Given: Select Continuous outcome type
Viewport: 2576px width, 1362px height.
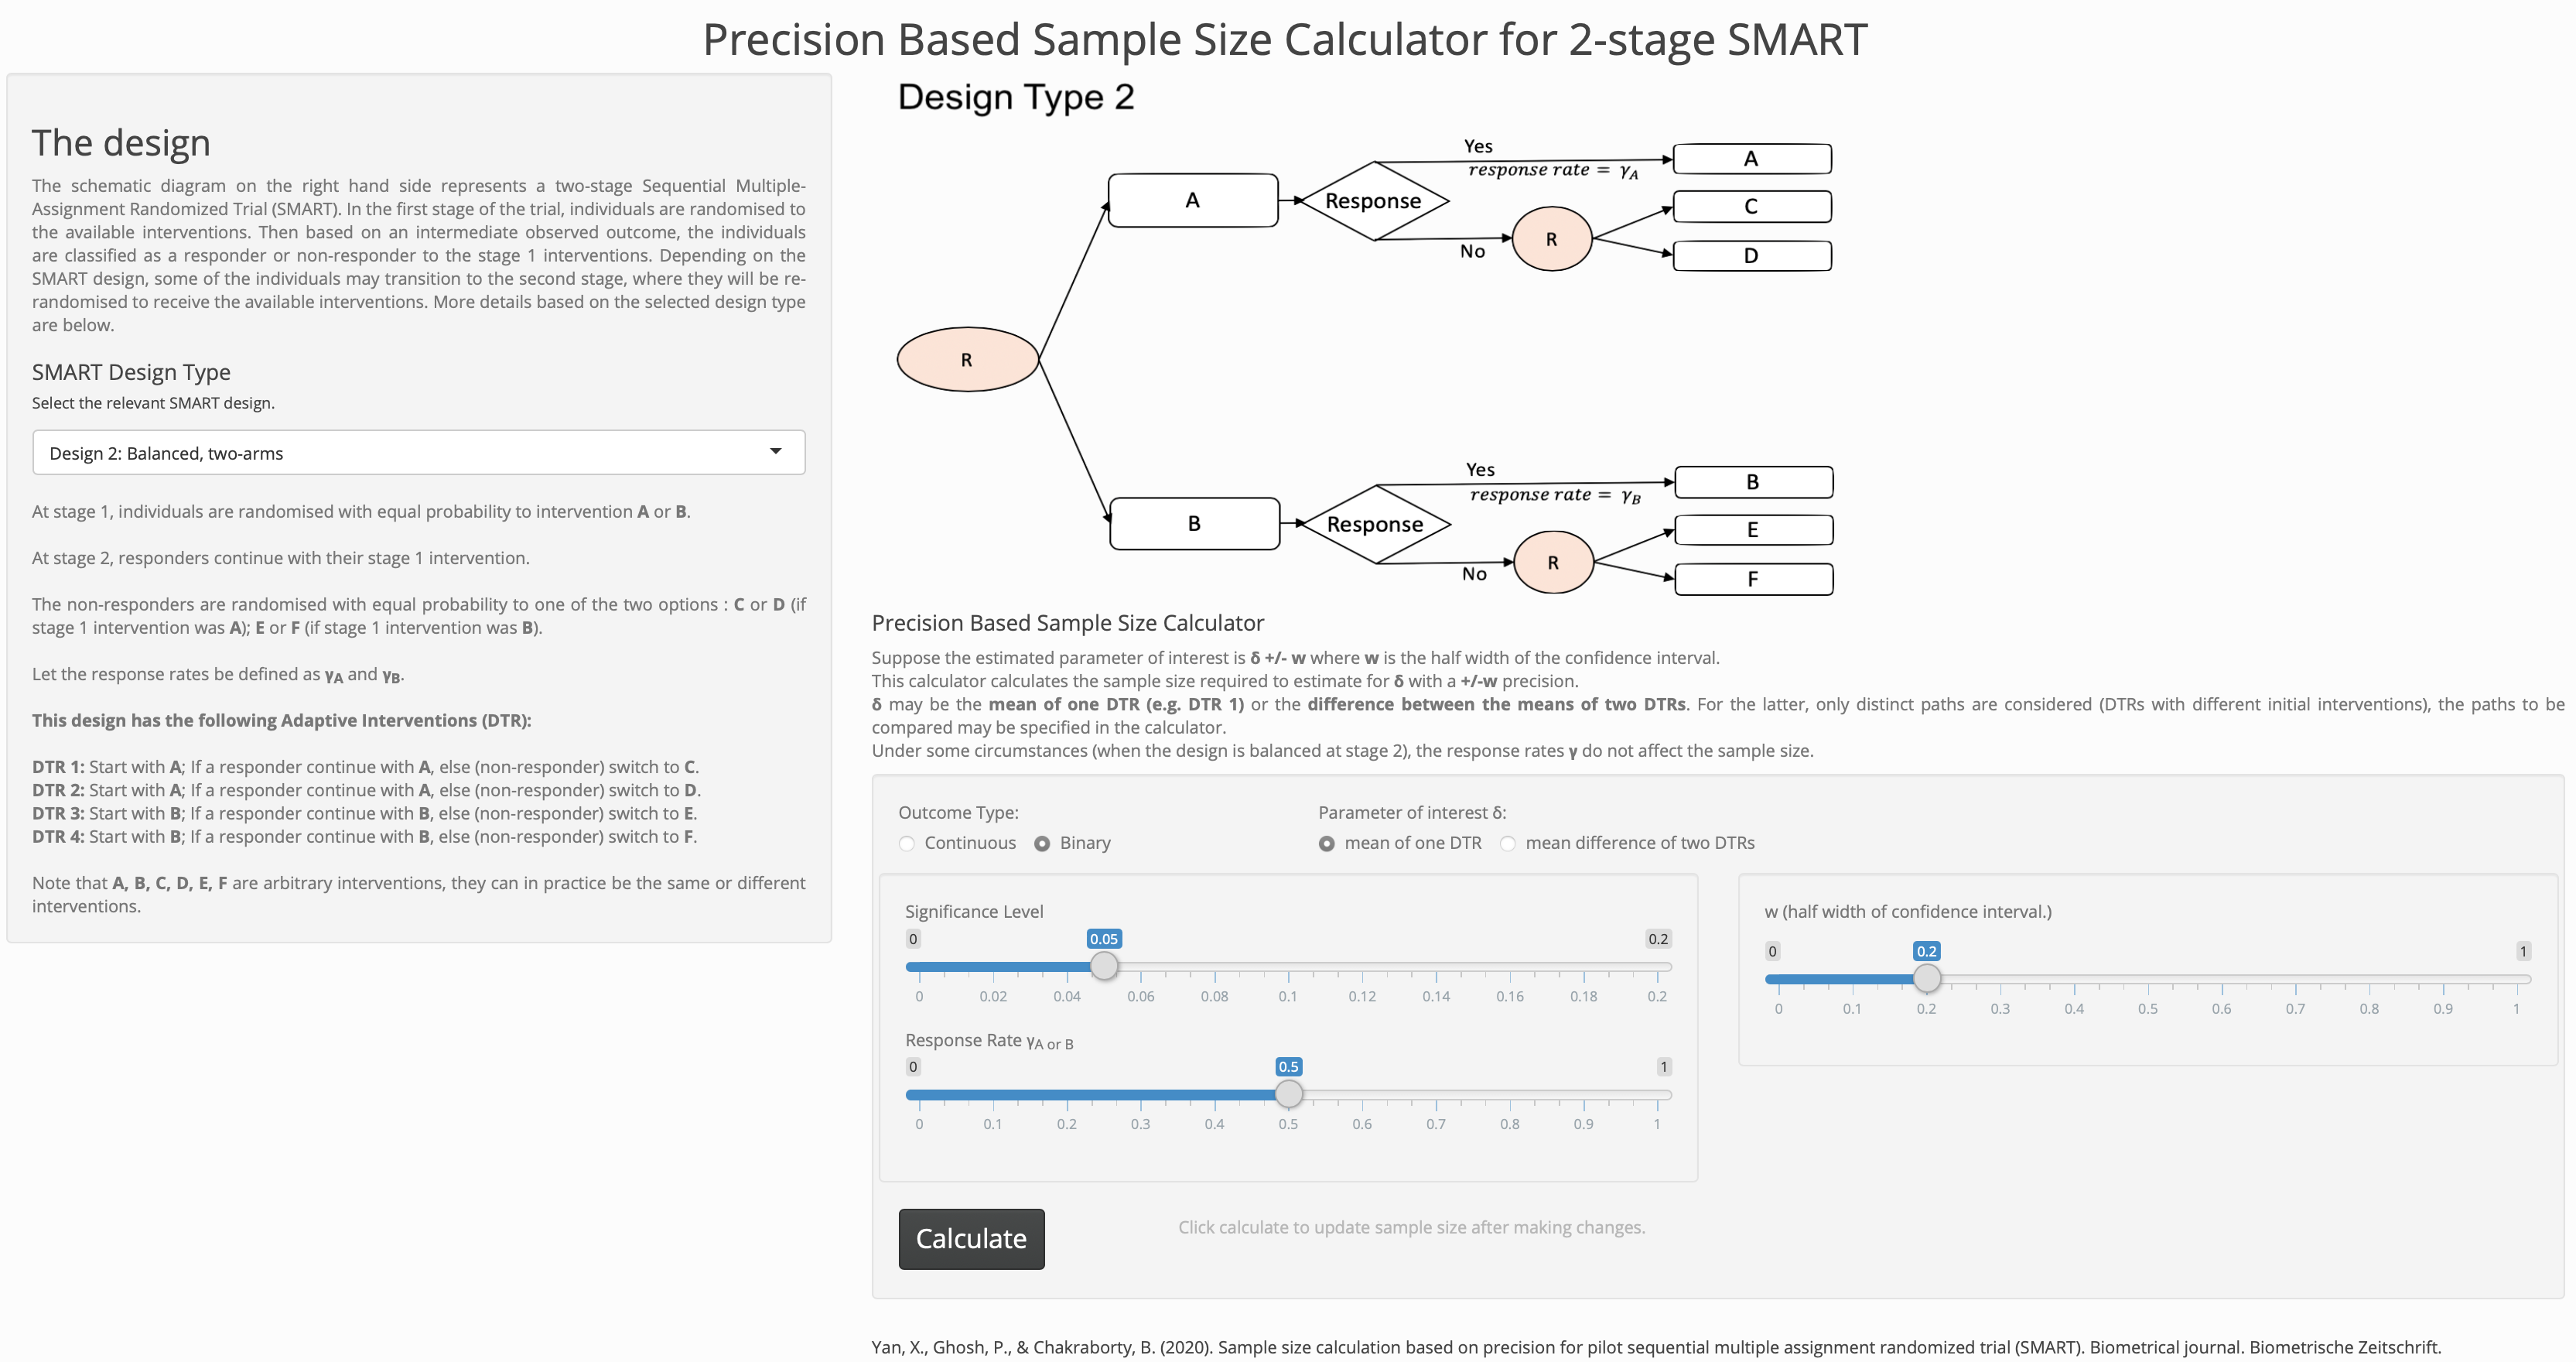Looking at the screenshot, I should tap(908, 843).
